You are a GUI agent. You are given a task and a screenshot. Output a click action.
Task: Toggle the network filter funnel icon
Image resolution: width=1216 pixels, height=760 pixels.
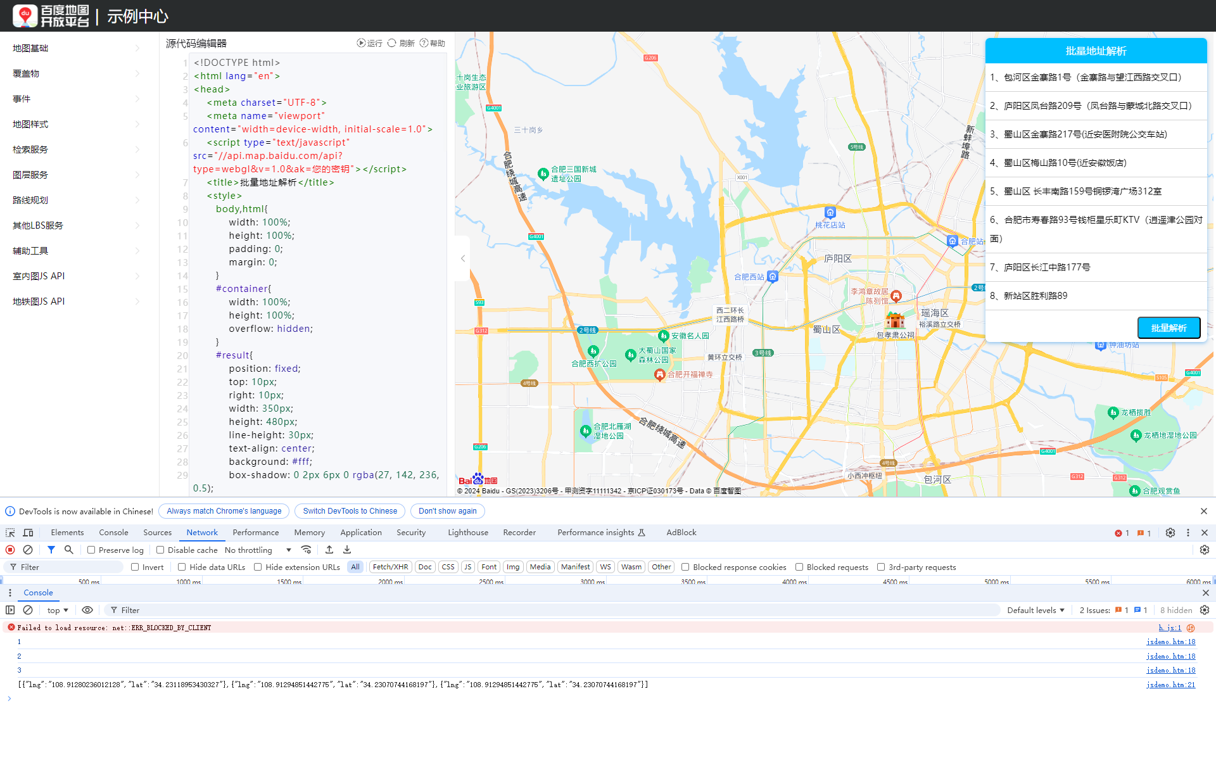(51, 550)
